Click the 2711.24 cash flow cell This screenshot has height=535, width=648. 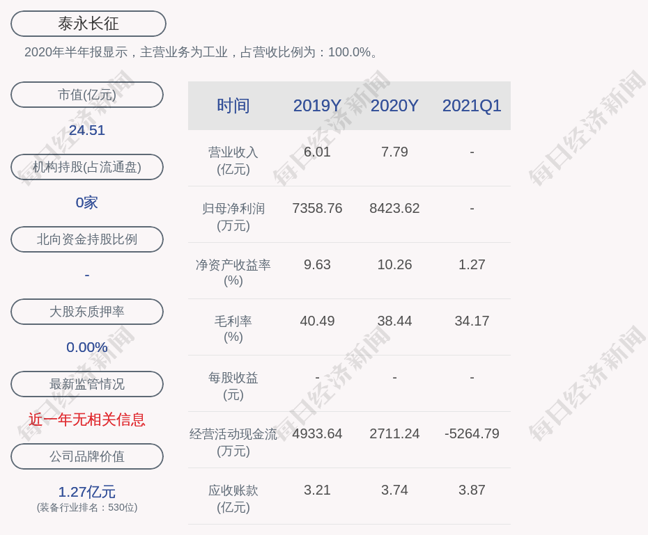click(394, 433)
